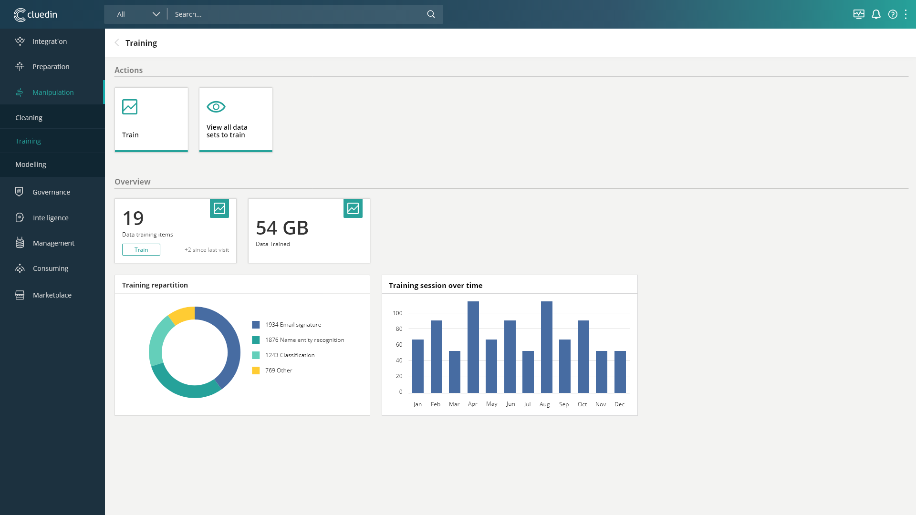
Task: Select Modelling in the submenu
Action: pos(52,164)
